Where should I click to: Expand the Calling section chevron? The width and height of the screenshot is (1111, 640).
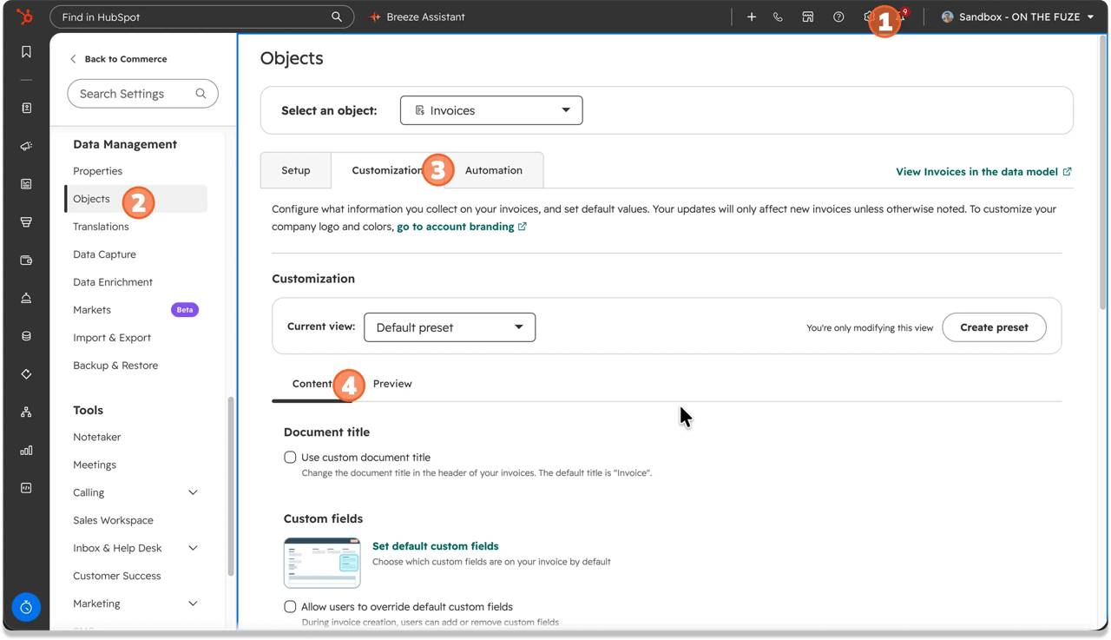coord(193,492)
